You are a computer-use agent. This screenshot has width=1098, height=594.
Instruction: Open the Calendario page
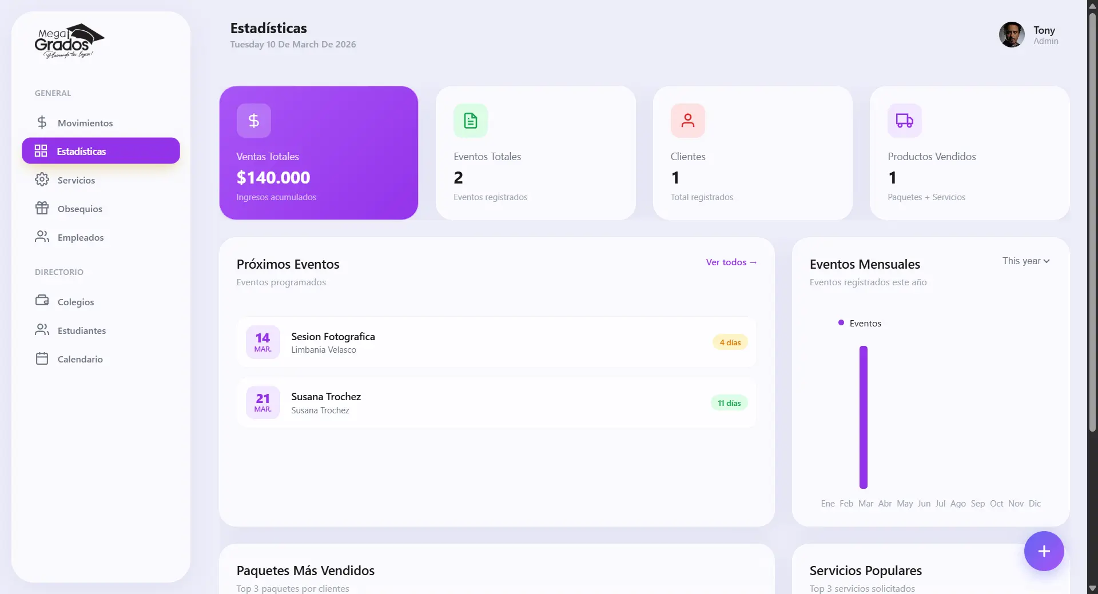click(80, 359)
